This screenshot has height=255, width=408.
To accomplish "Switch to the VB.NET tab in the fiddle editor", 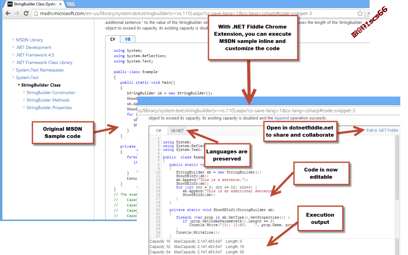I will (x=177, y=131).
